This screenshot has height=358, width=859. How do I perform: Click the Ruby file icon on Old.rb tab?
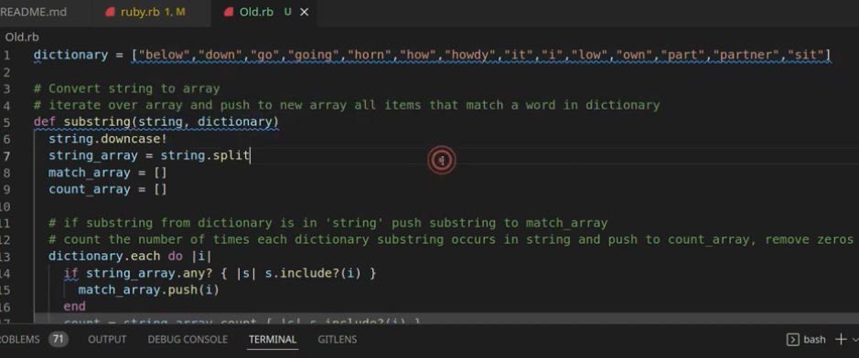click(230, 12)
